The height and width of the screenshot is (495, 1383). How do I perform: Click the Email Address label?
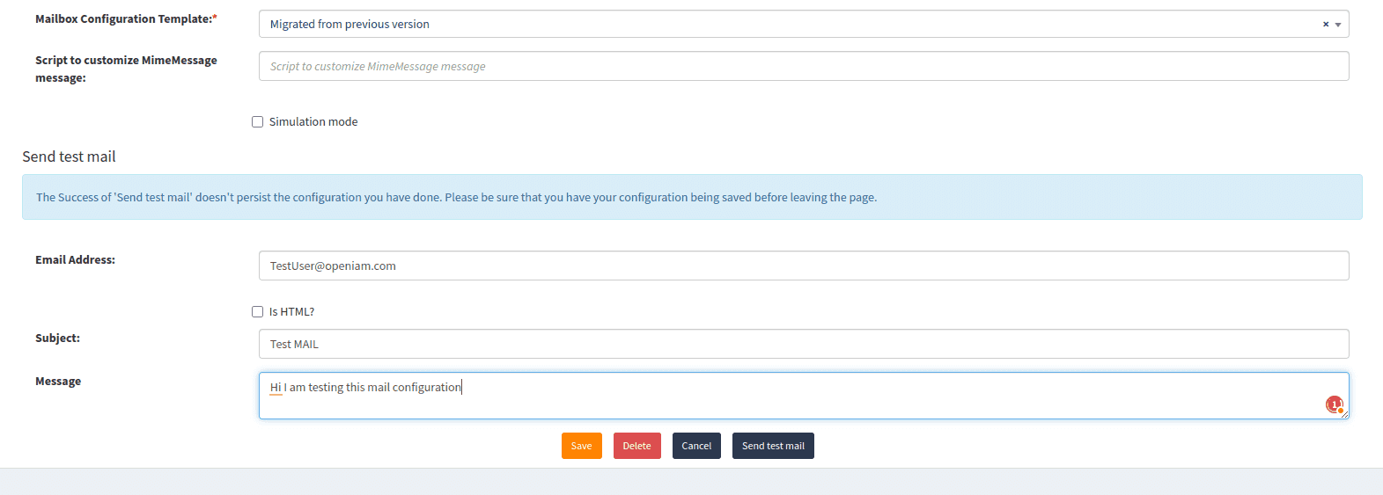click(x=75, y=260)
